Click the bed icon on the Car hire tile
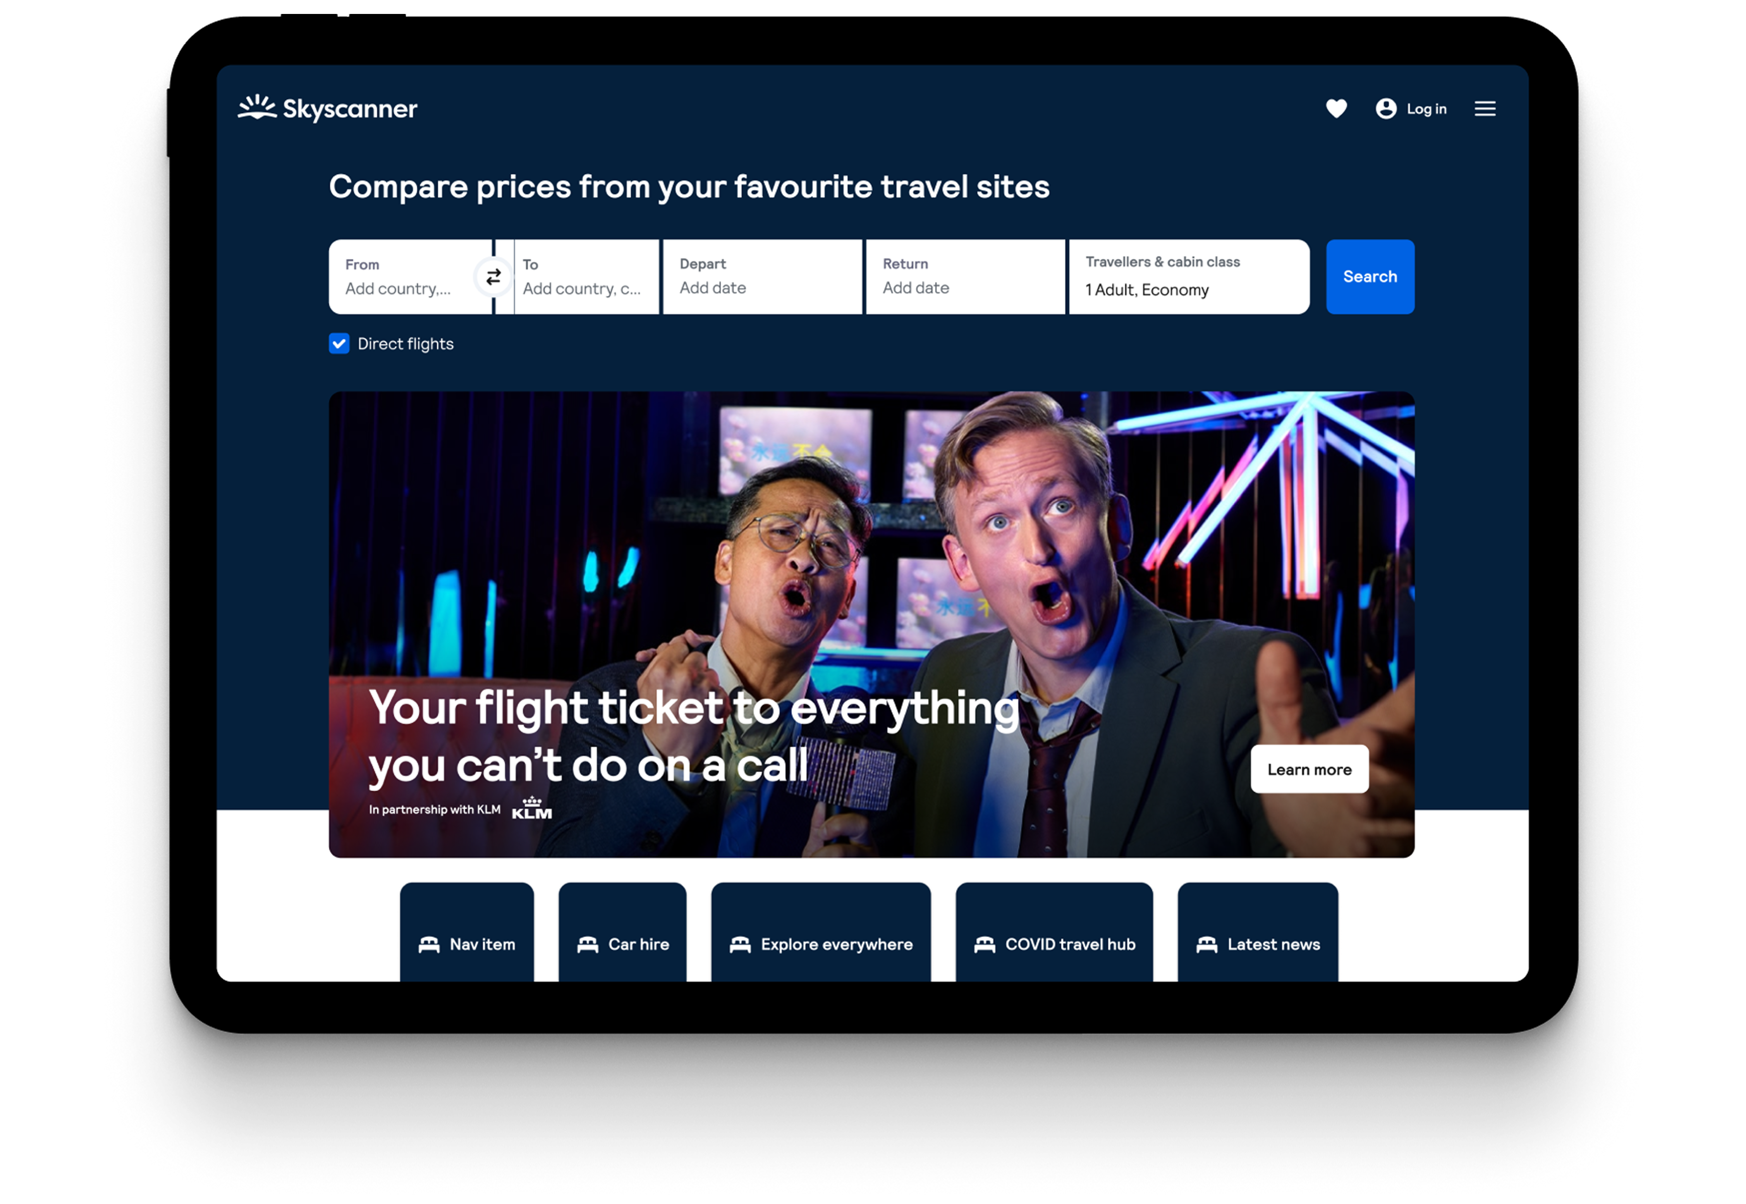This screenshot has width=1746, height=1204. coord(588,944)
